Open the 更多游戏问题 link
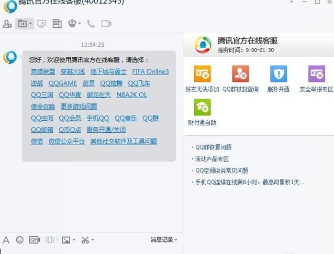The width and height of the screenshot is (334, 254). pyautogui.click(x=79, y=107)
